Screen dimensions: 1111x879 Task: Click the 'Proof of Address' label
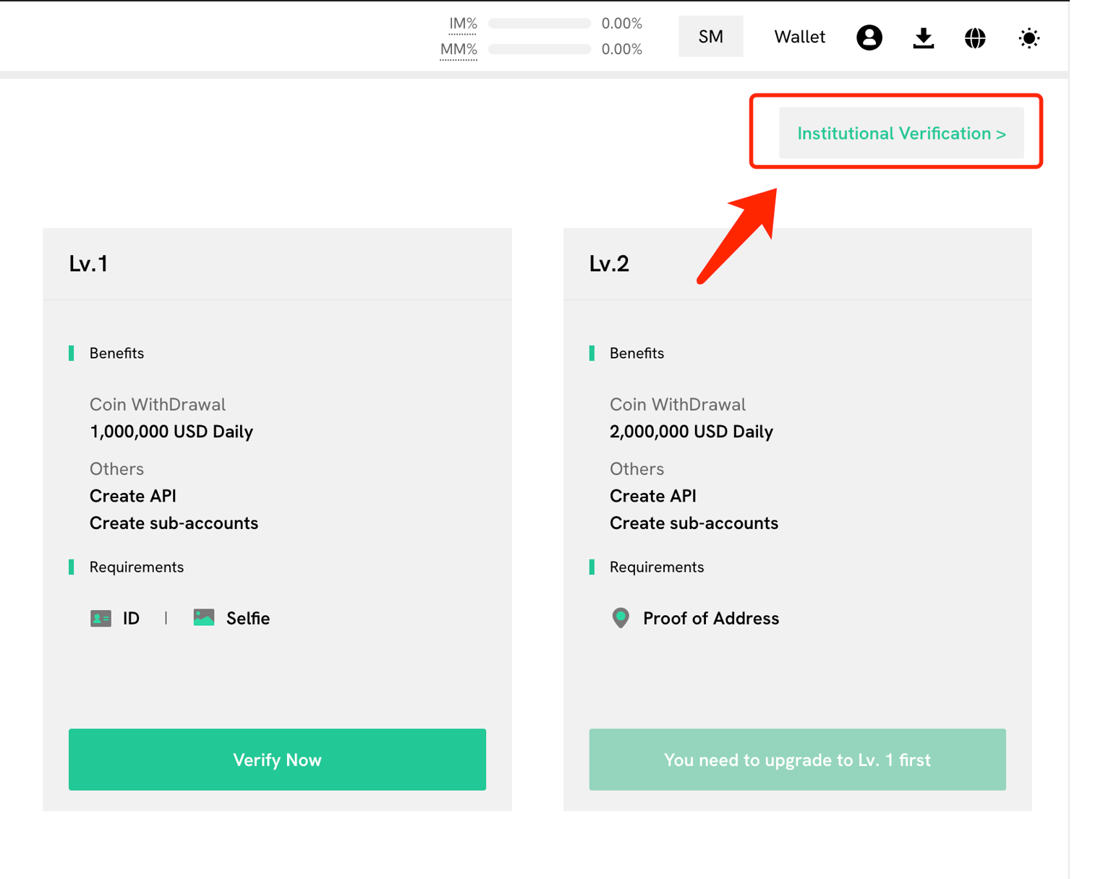pyautogui.click(x=711, y=619)
